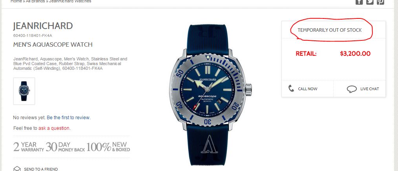The height and width of the screenshot is (171, 398).
Task: Click the phone icon beside Call Now
Action: click(x=291, y=89)
